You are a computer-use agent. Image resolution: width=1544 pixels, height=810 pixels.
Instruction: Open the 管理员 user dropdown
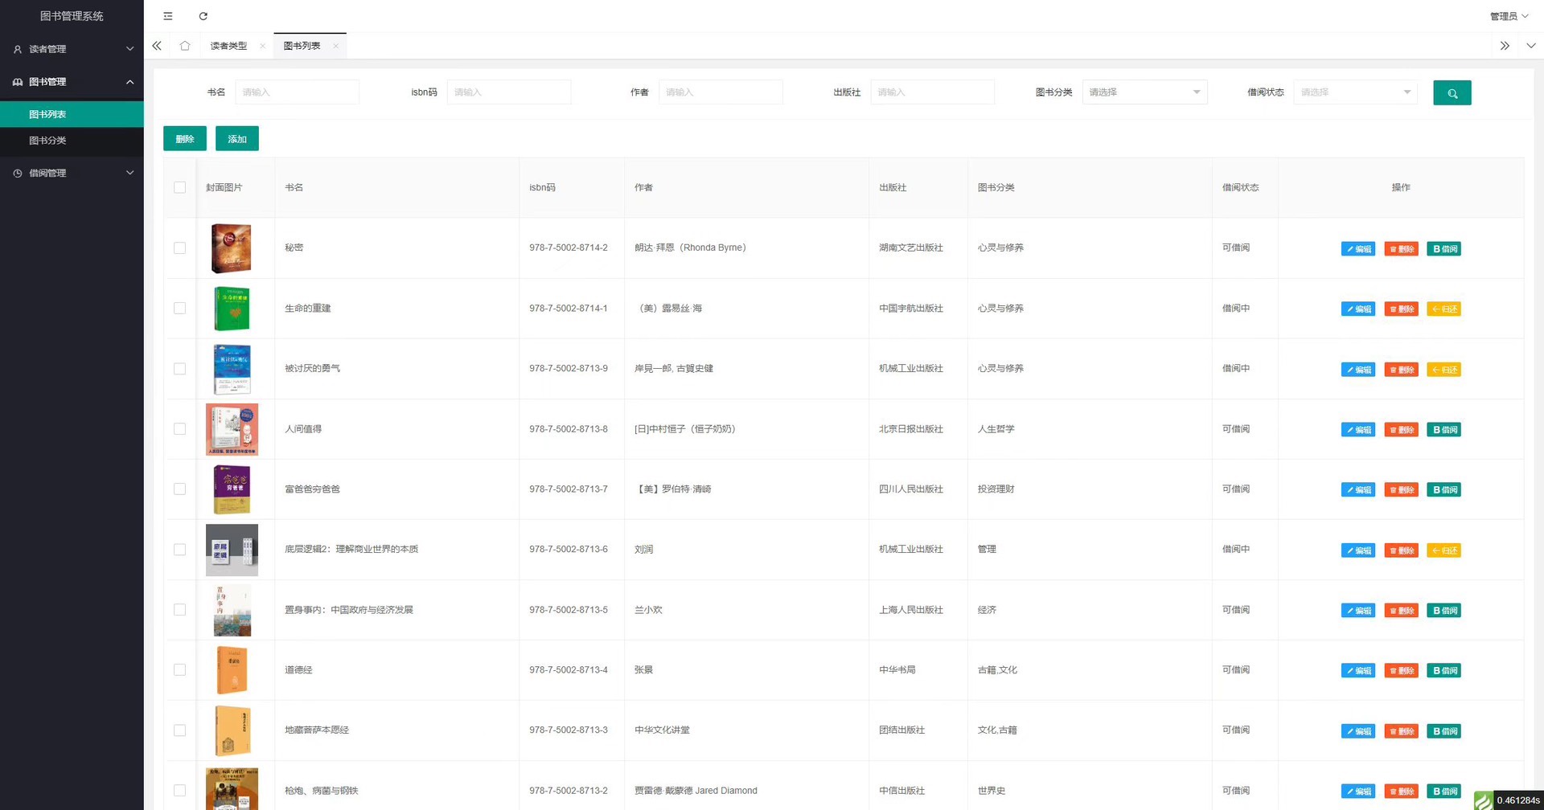click(1509, 16)
